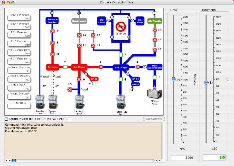Click port marker A beside Mass Spectrometer

[144, 67]
